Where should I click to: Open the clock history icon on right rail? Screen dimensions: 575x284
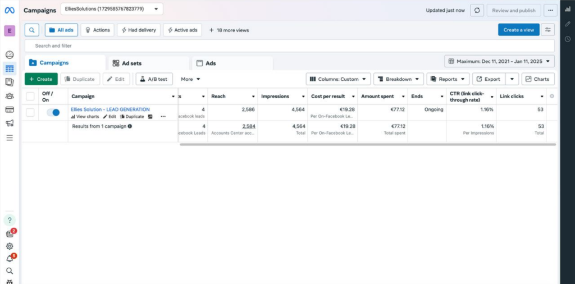click(x=568, y=39)
